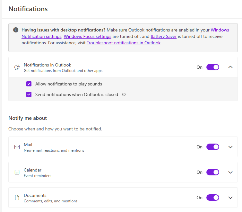This screenshot has width=242, height=212.
Task: Click the info icon next to Outlook is closed
Action: point(124,94)
